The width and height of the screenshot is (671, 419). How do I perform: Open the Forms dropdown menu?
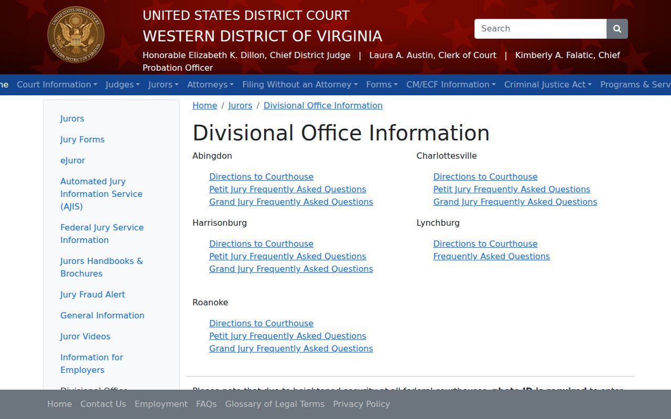tap(382, 84)
